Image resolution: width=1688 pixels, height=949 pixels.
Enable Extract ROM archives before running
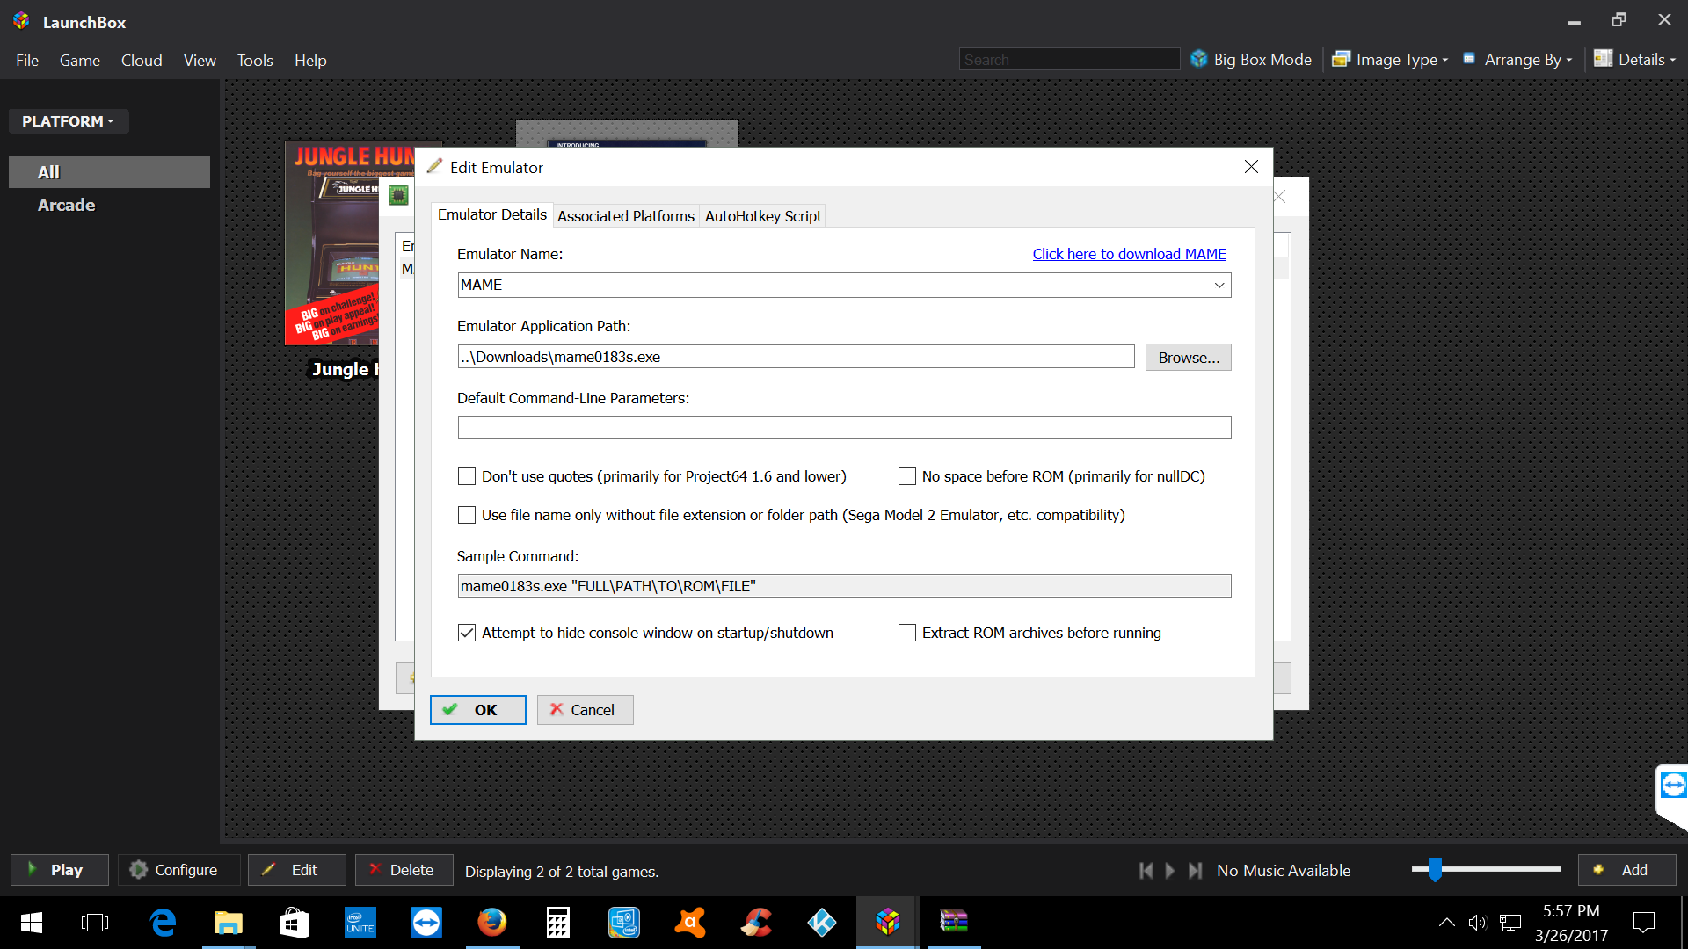tap(907, 633)
